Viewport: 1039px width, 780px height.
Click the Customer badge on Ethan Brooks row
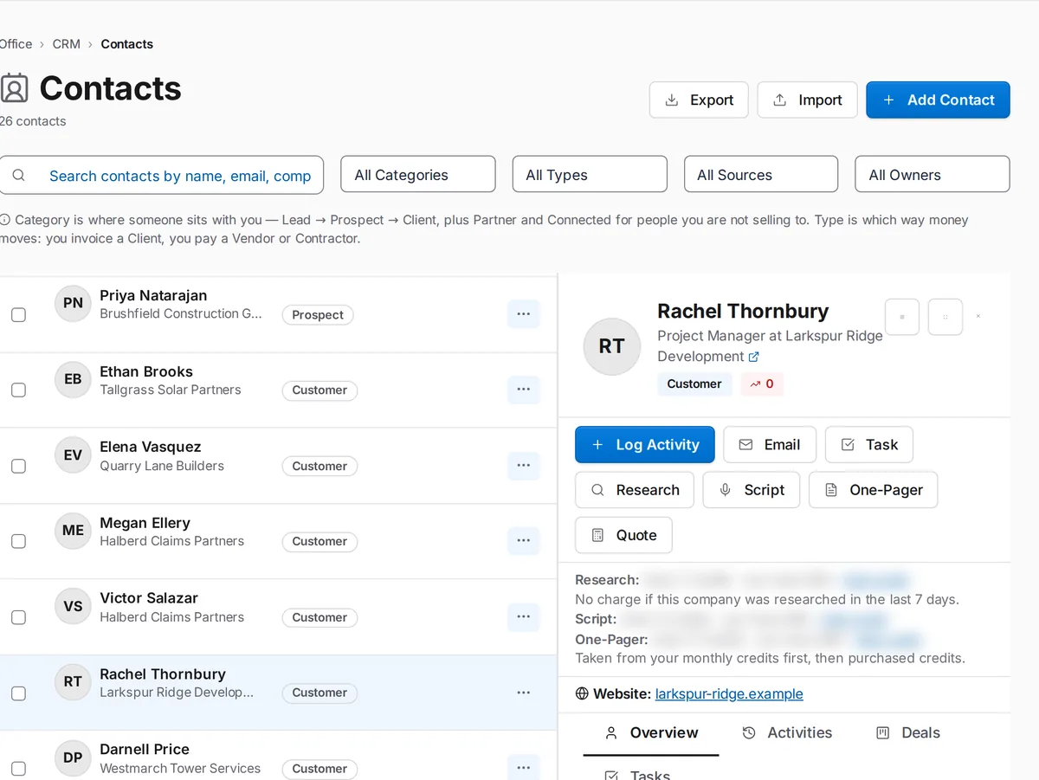click(x=319, y=390)
